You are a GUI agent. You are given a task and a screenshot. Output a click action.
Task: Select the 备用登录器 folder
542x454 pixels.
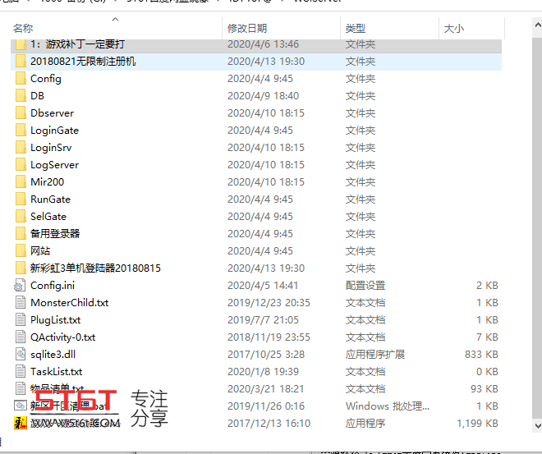(x=255, y=234)
